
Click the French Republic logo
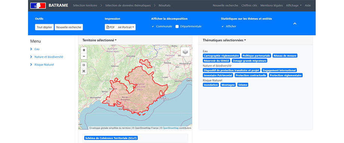pyautogui.click(x=38, y=6)
